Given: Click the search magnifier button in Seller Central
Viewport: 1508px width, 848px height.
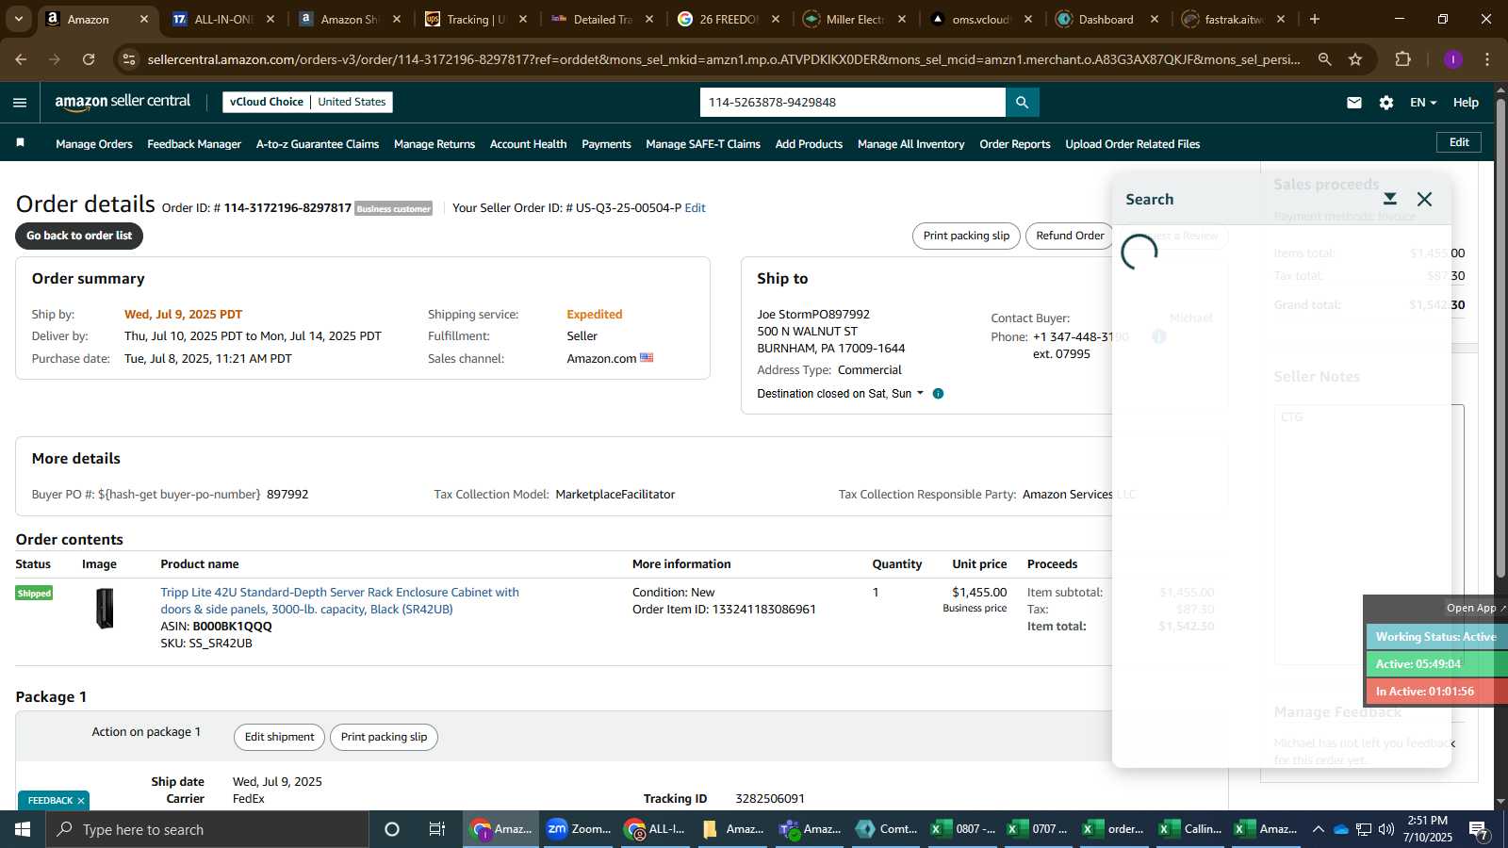Looking at the screenshot, I should coord(1022,102).
